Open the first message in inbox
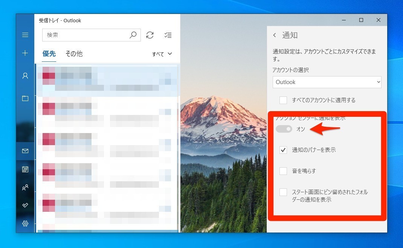This screenshot has width=403, height=248. click(x=107, y=80)
